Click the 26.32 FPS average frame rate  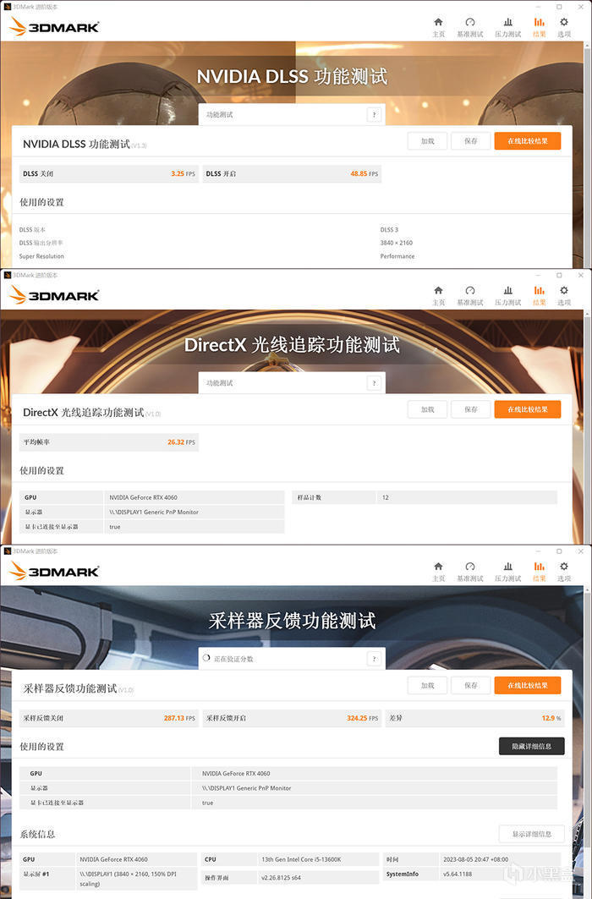pyautogui.click(x=181, y=442)
